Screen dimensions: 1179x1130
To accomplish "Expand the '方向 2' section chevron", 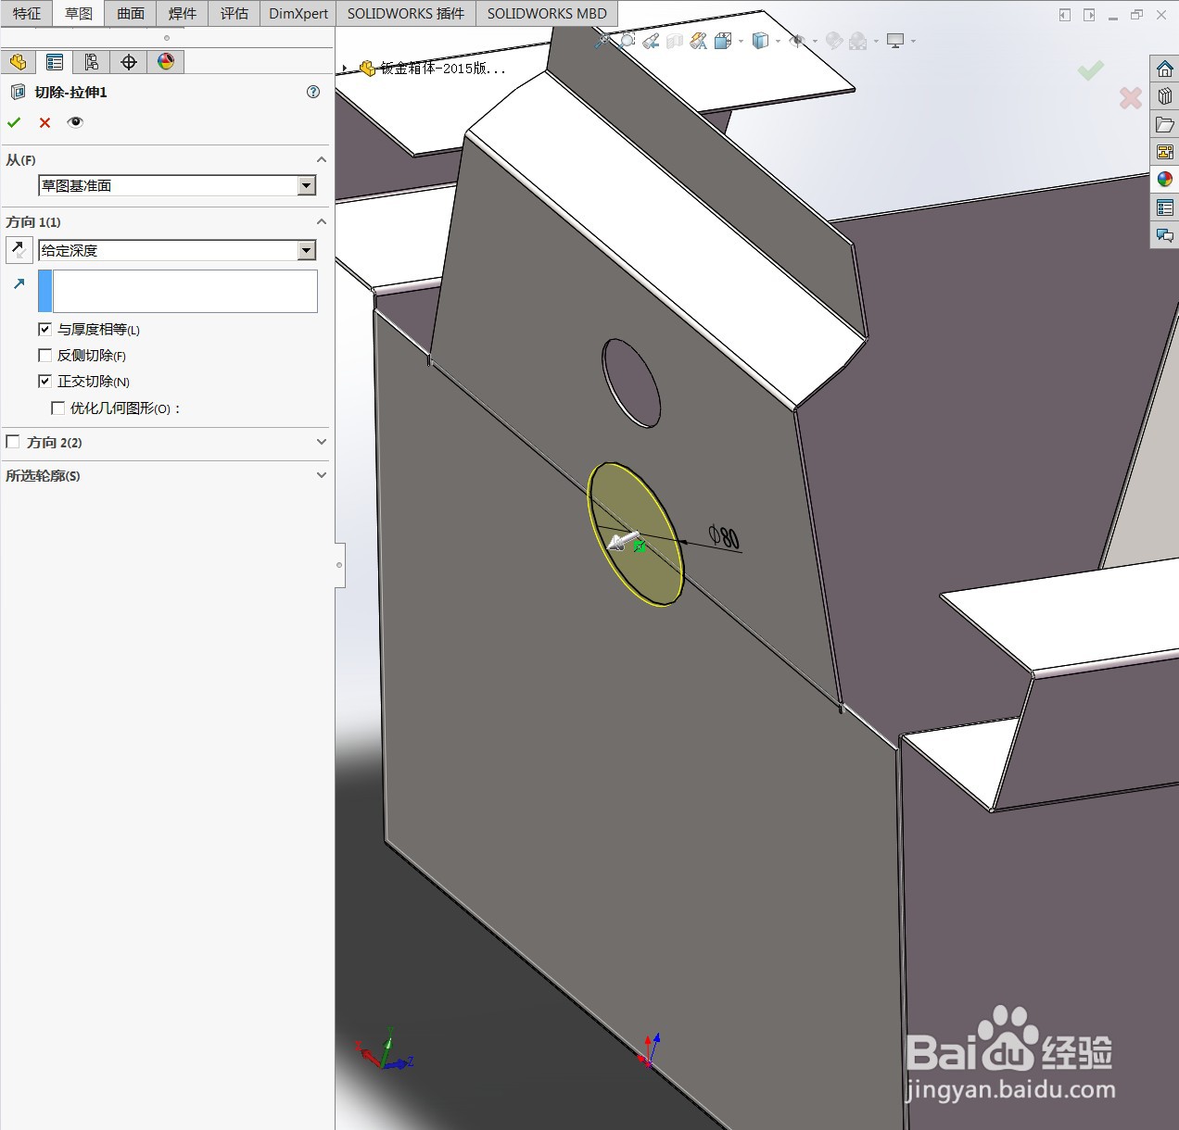I will pyautogui.click(x=322, y=442).
